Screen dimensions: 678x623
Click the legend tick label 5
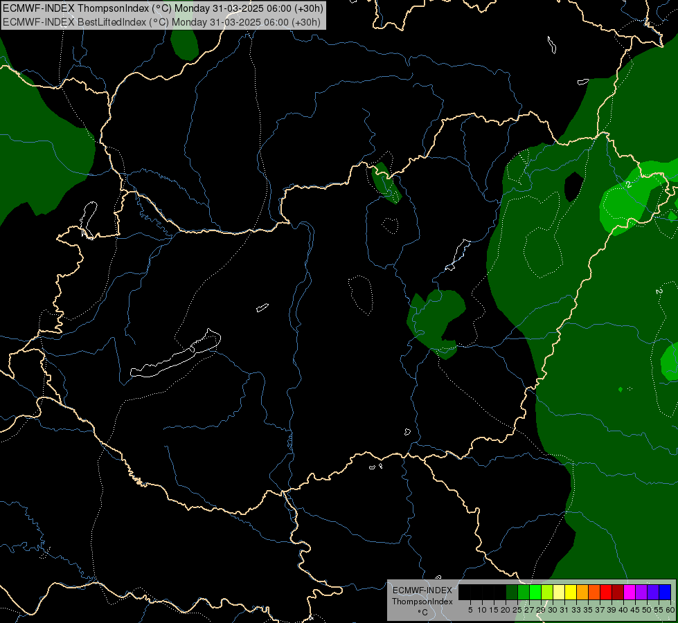[x=470, y=610]
